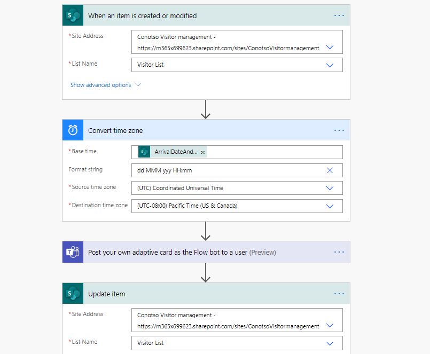Click the 'Format string' field label

(85, 169)
